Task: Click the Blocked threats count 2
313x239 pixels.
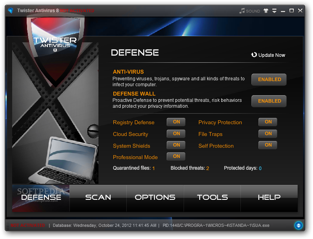Action: coord(207,168)
